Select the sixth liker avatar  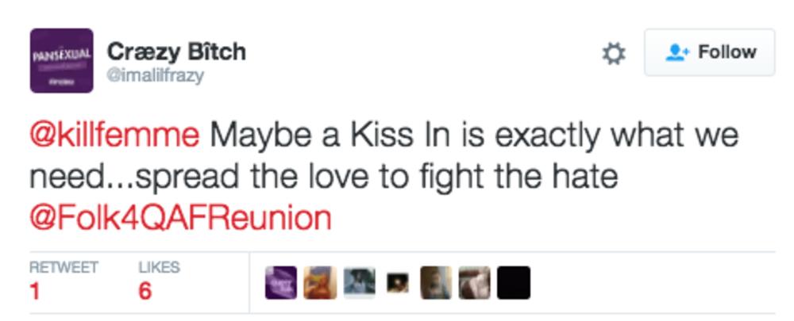pos(475,283)
